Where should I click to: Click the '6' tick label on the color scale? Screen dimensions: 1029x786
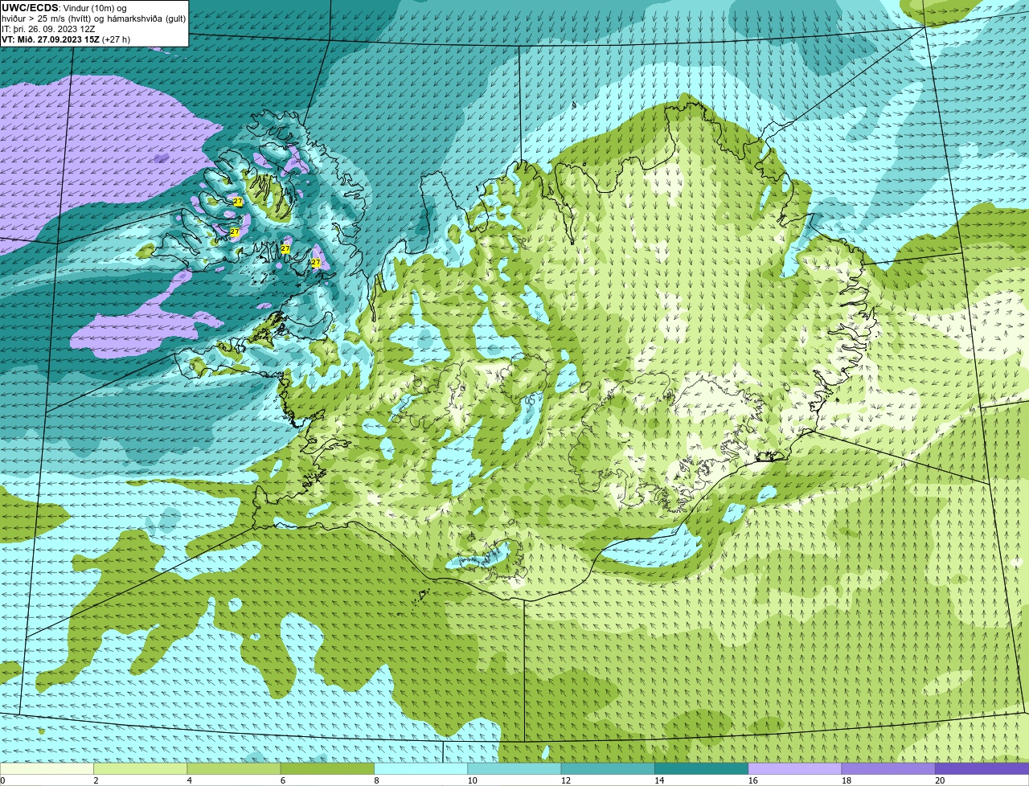tap(283, 780)
